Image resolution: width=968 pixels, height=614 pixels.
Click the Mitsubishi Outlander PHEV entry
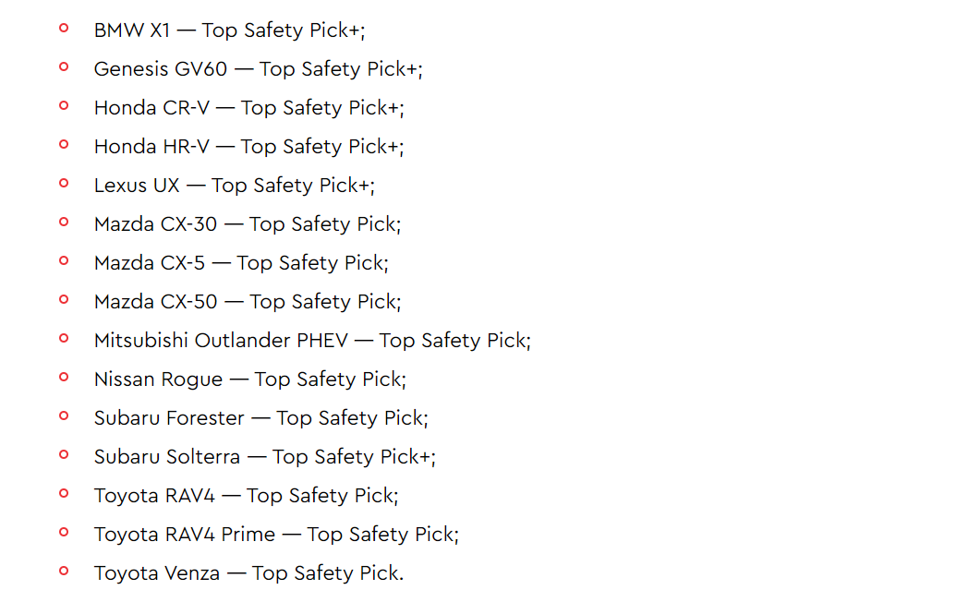point(312,341)
